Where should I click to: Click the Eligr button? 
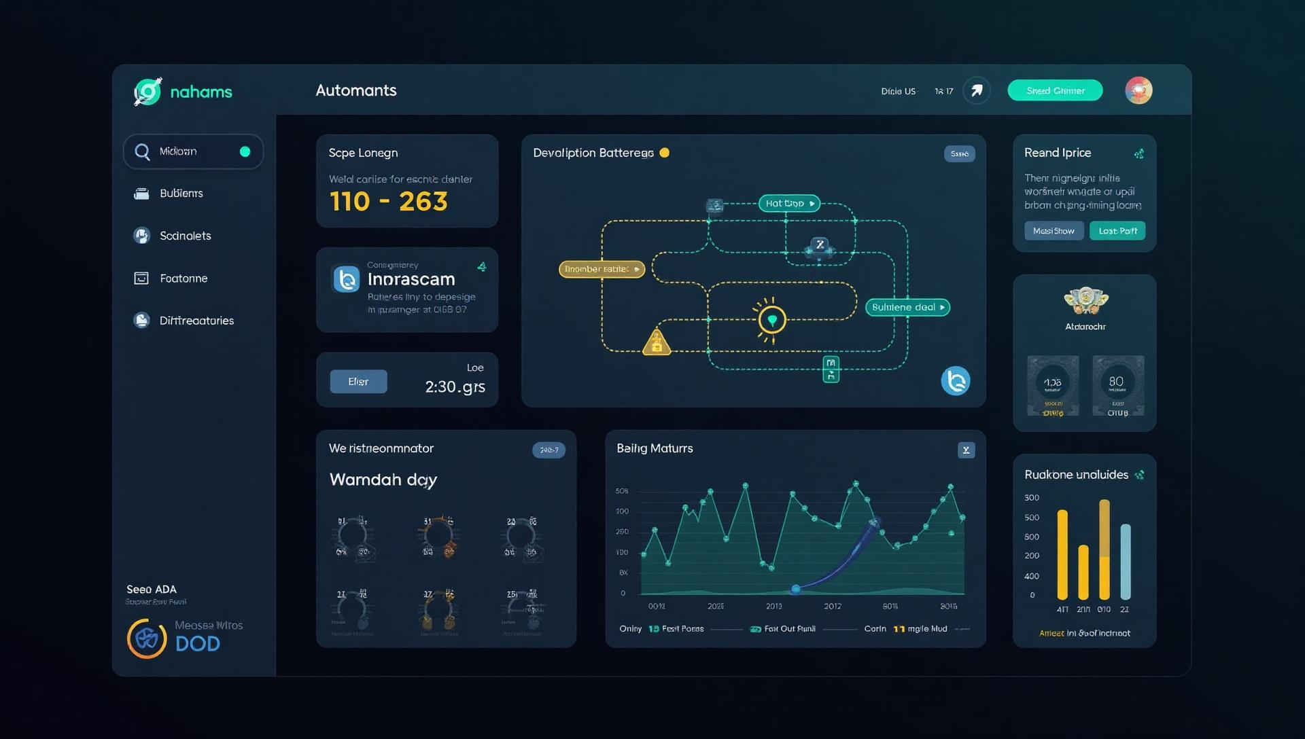click(358, 382)
